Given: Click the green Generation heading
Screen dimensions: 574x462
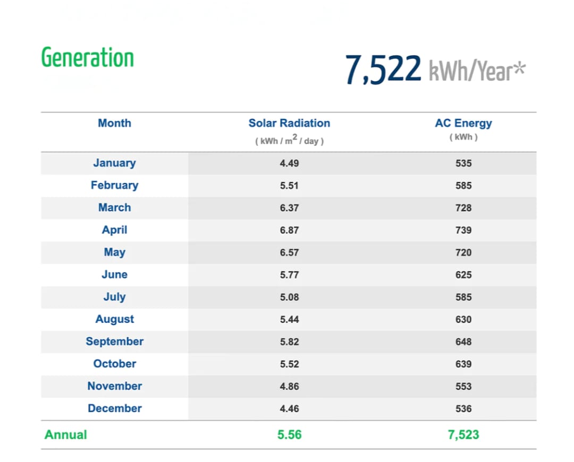Looking at the screenshot, I should [87, 58].
